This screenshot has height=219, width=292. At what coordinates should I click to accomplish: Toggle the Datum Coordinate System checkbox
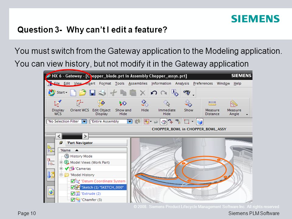[73, 181]
